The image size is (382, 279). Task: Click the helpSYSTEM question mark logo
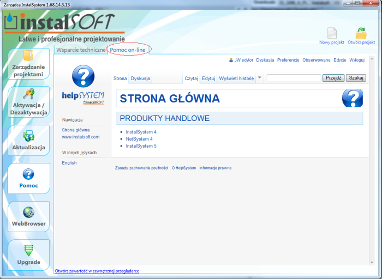(x=83, y=76)
